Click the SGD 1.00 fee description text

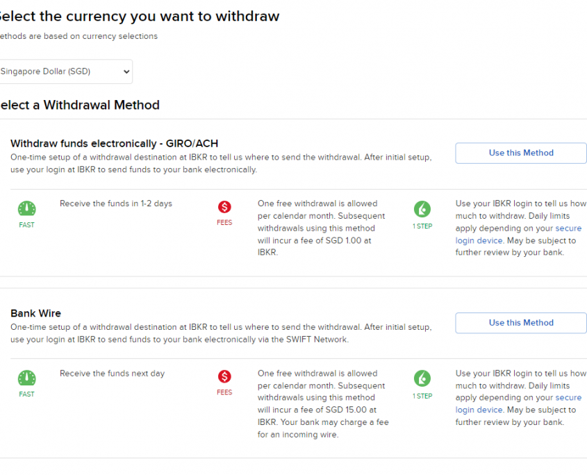(x=317, y=228)
